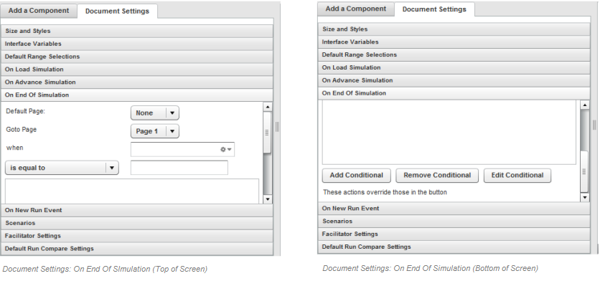The image size is (600, 281).
Task: Expand Default Range Selections in the right panel
Action: click(454, 55)
